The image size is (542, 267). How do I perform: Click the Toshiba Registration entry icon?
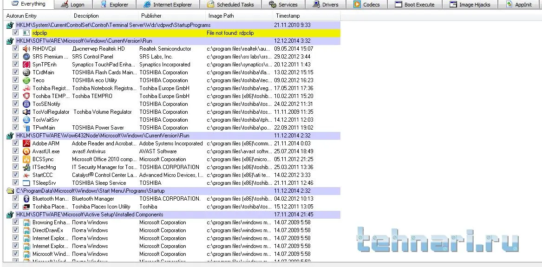point(26,88)
